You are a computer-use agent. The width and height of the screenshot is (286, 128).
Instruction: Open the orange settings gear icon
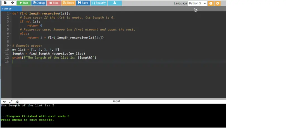[217, 3]
